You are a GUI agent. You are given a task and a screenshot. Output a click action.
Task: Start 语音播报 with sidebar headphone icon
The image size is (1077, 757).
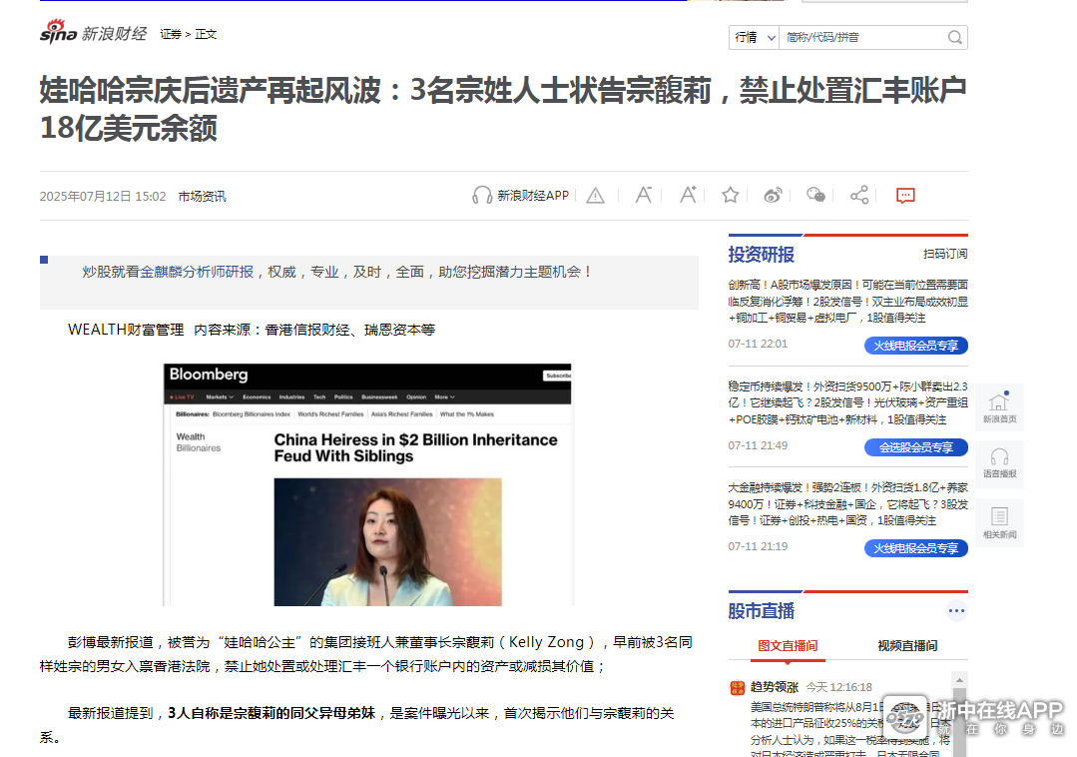click(x=999, y=464)
